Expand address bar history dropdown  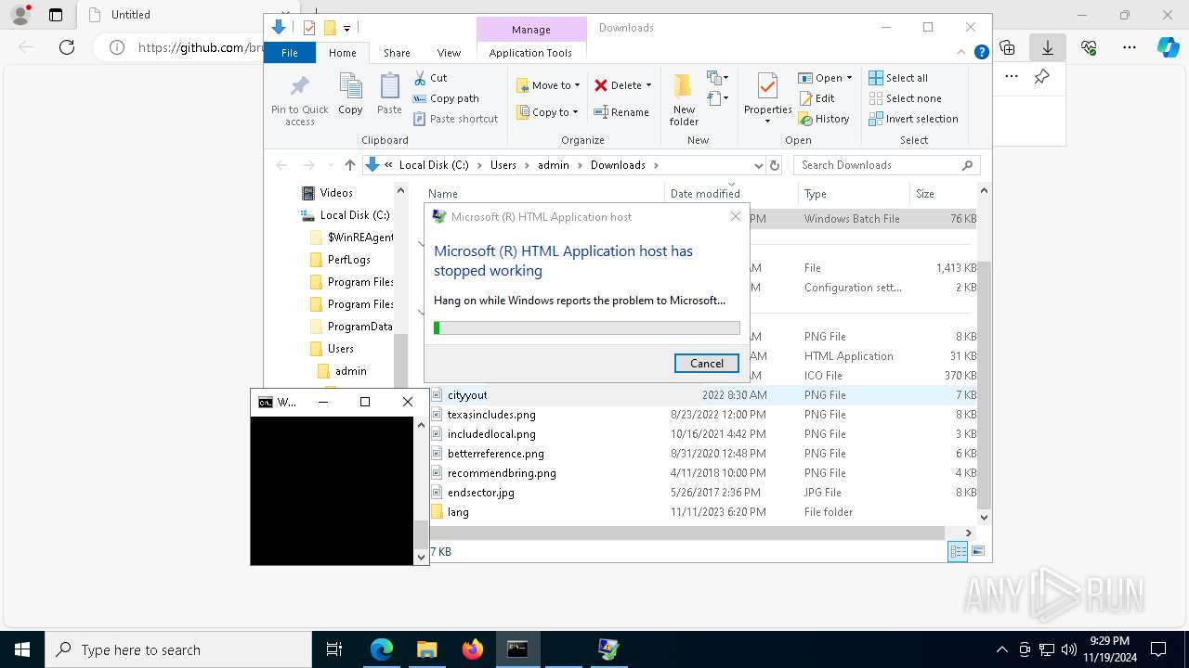[x=758, y=165]
